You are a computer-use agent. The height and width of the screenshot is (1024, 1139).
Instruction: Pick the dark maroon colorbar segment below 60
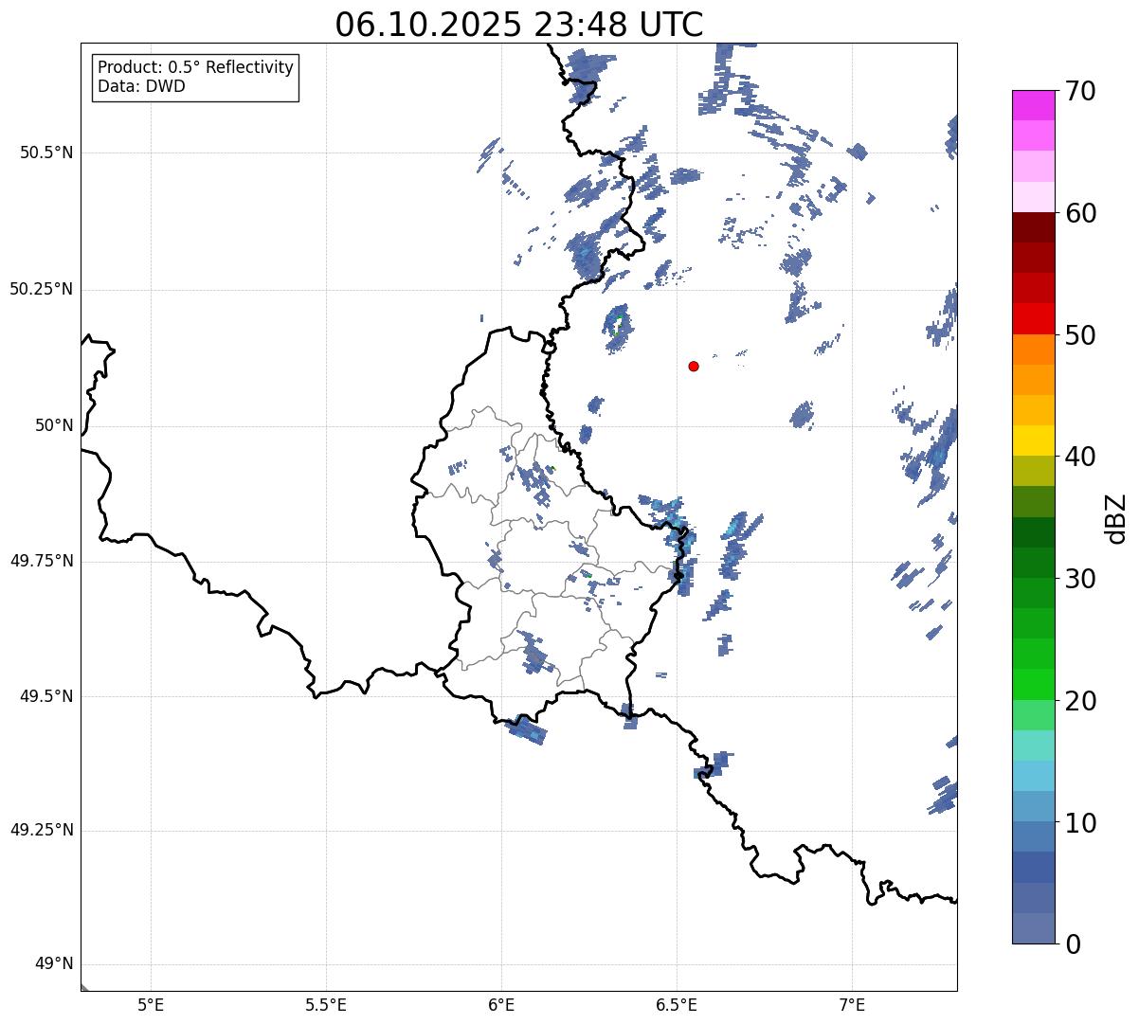1033,227
